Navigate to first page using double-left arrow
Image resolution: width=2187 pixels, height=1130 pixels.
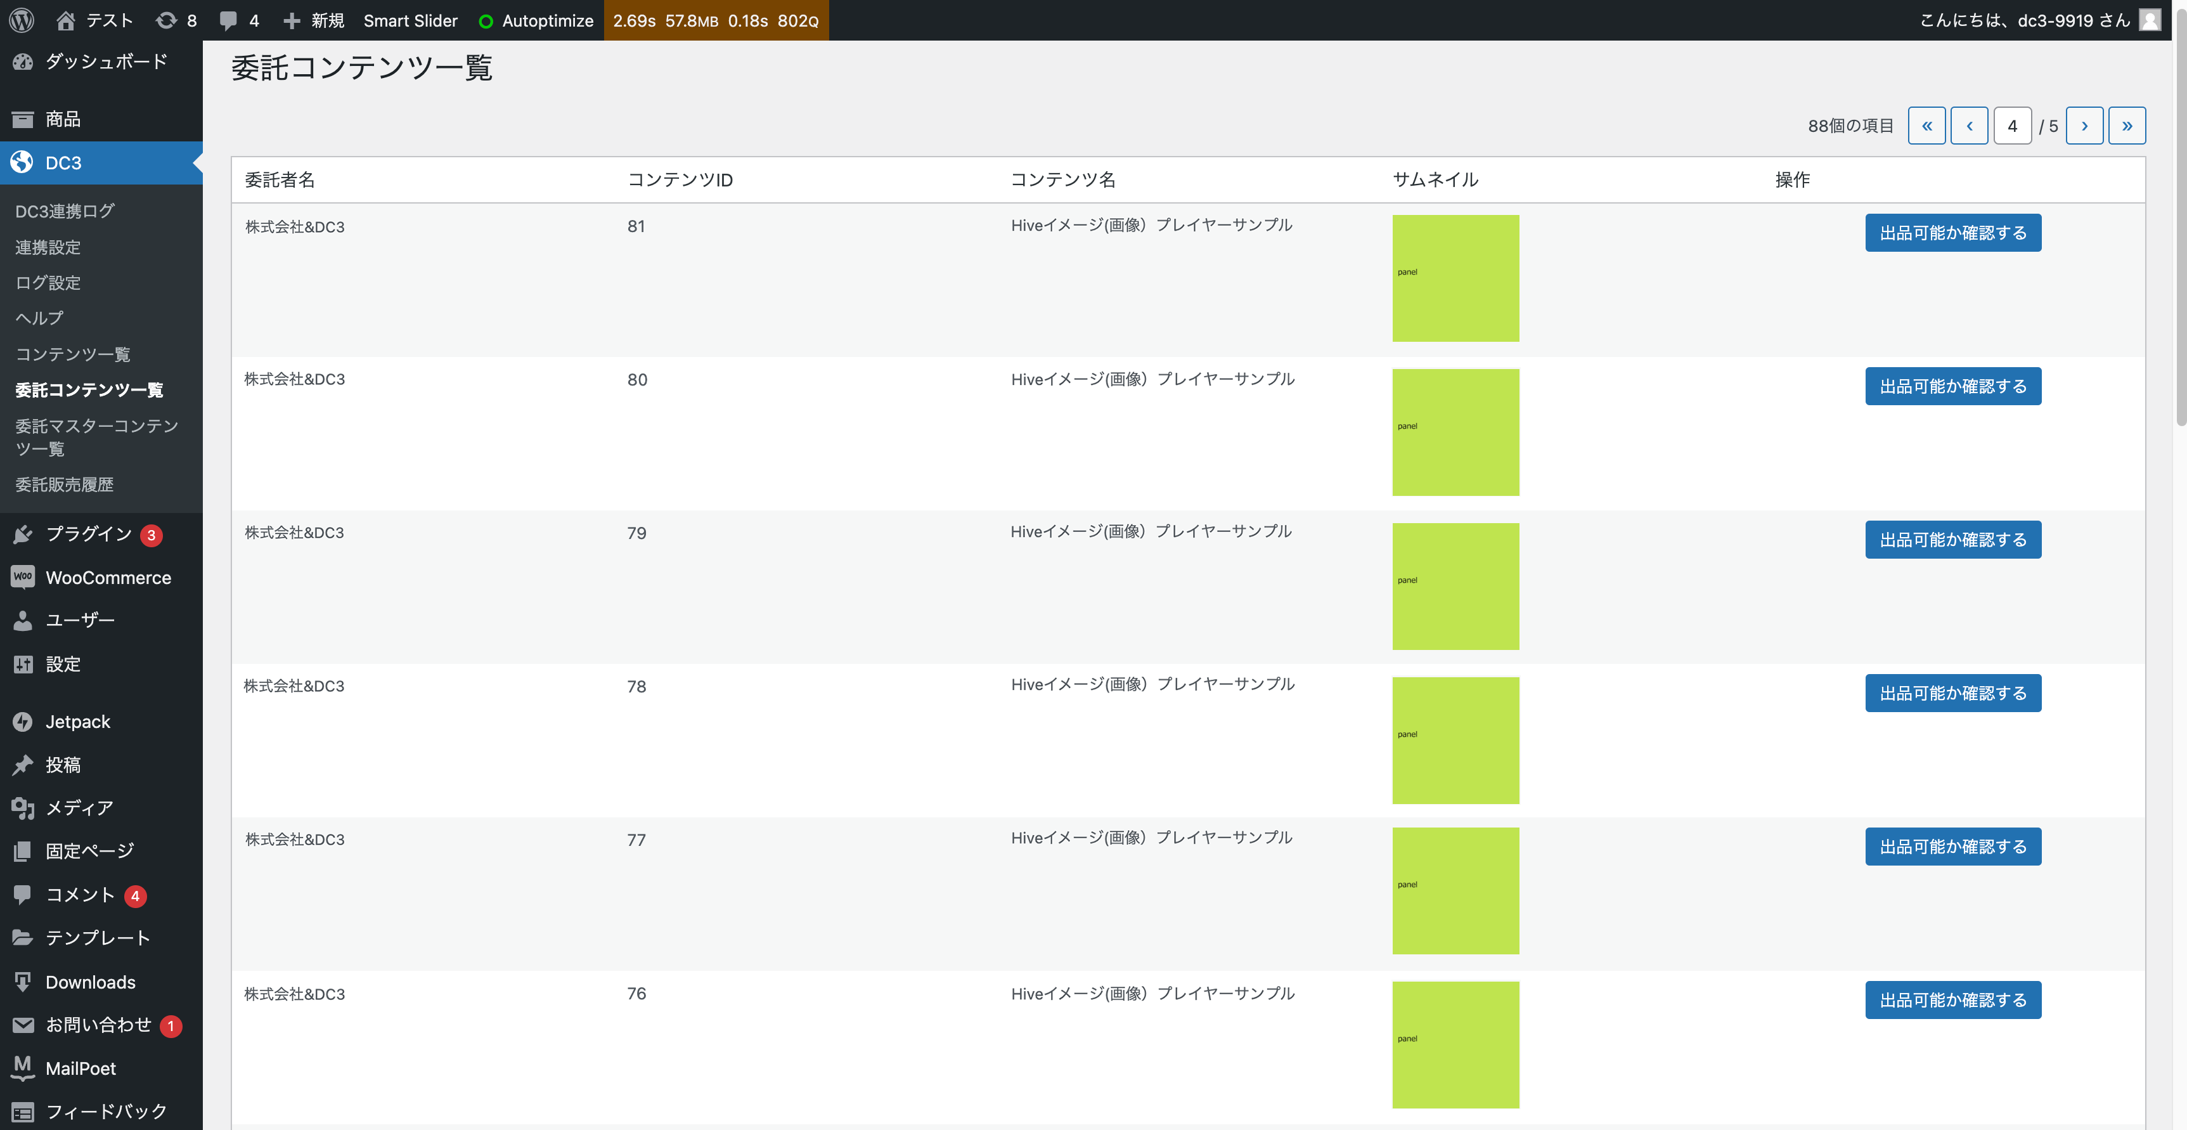[1928, 124]
